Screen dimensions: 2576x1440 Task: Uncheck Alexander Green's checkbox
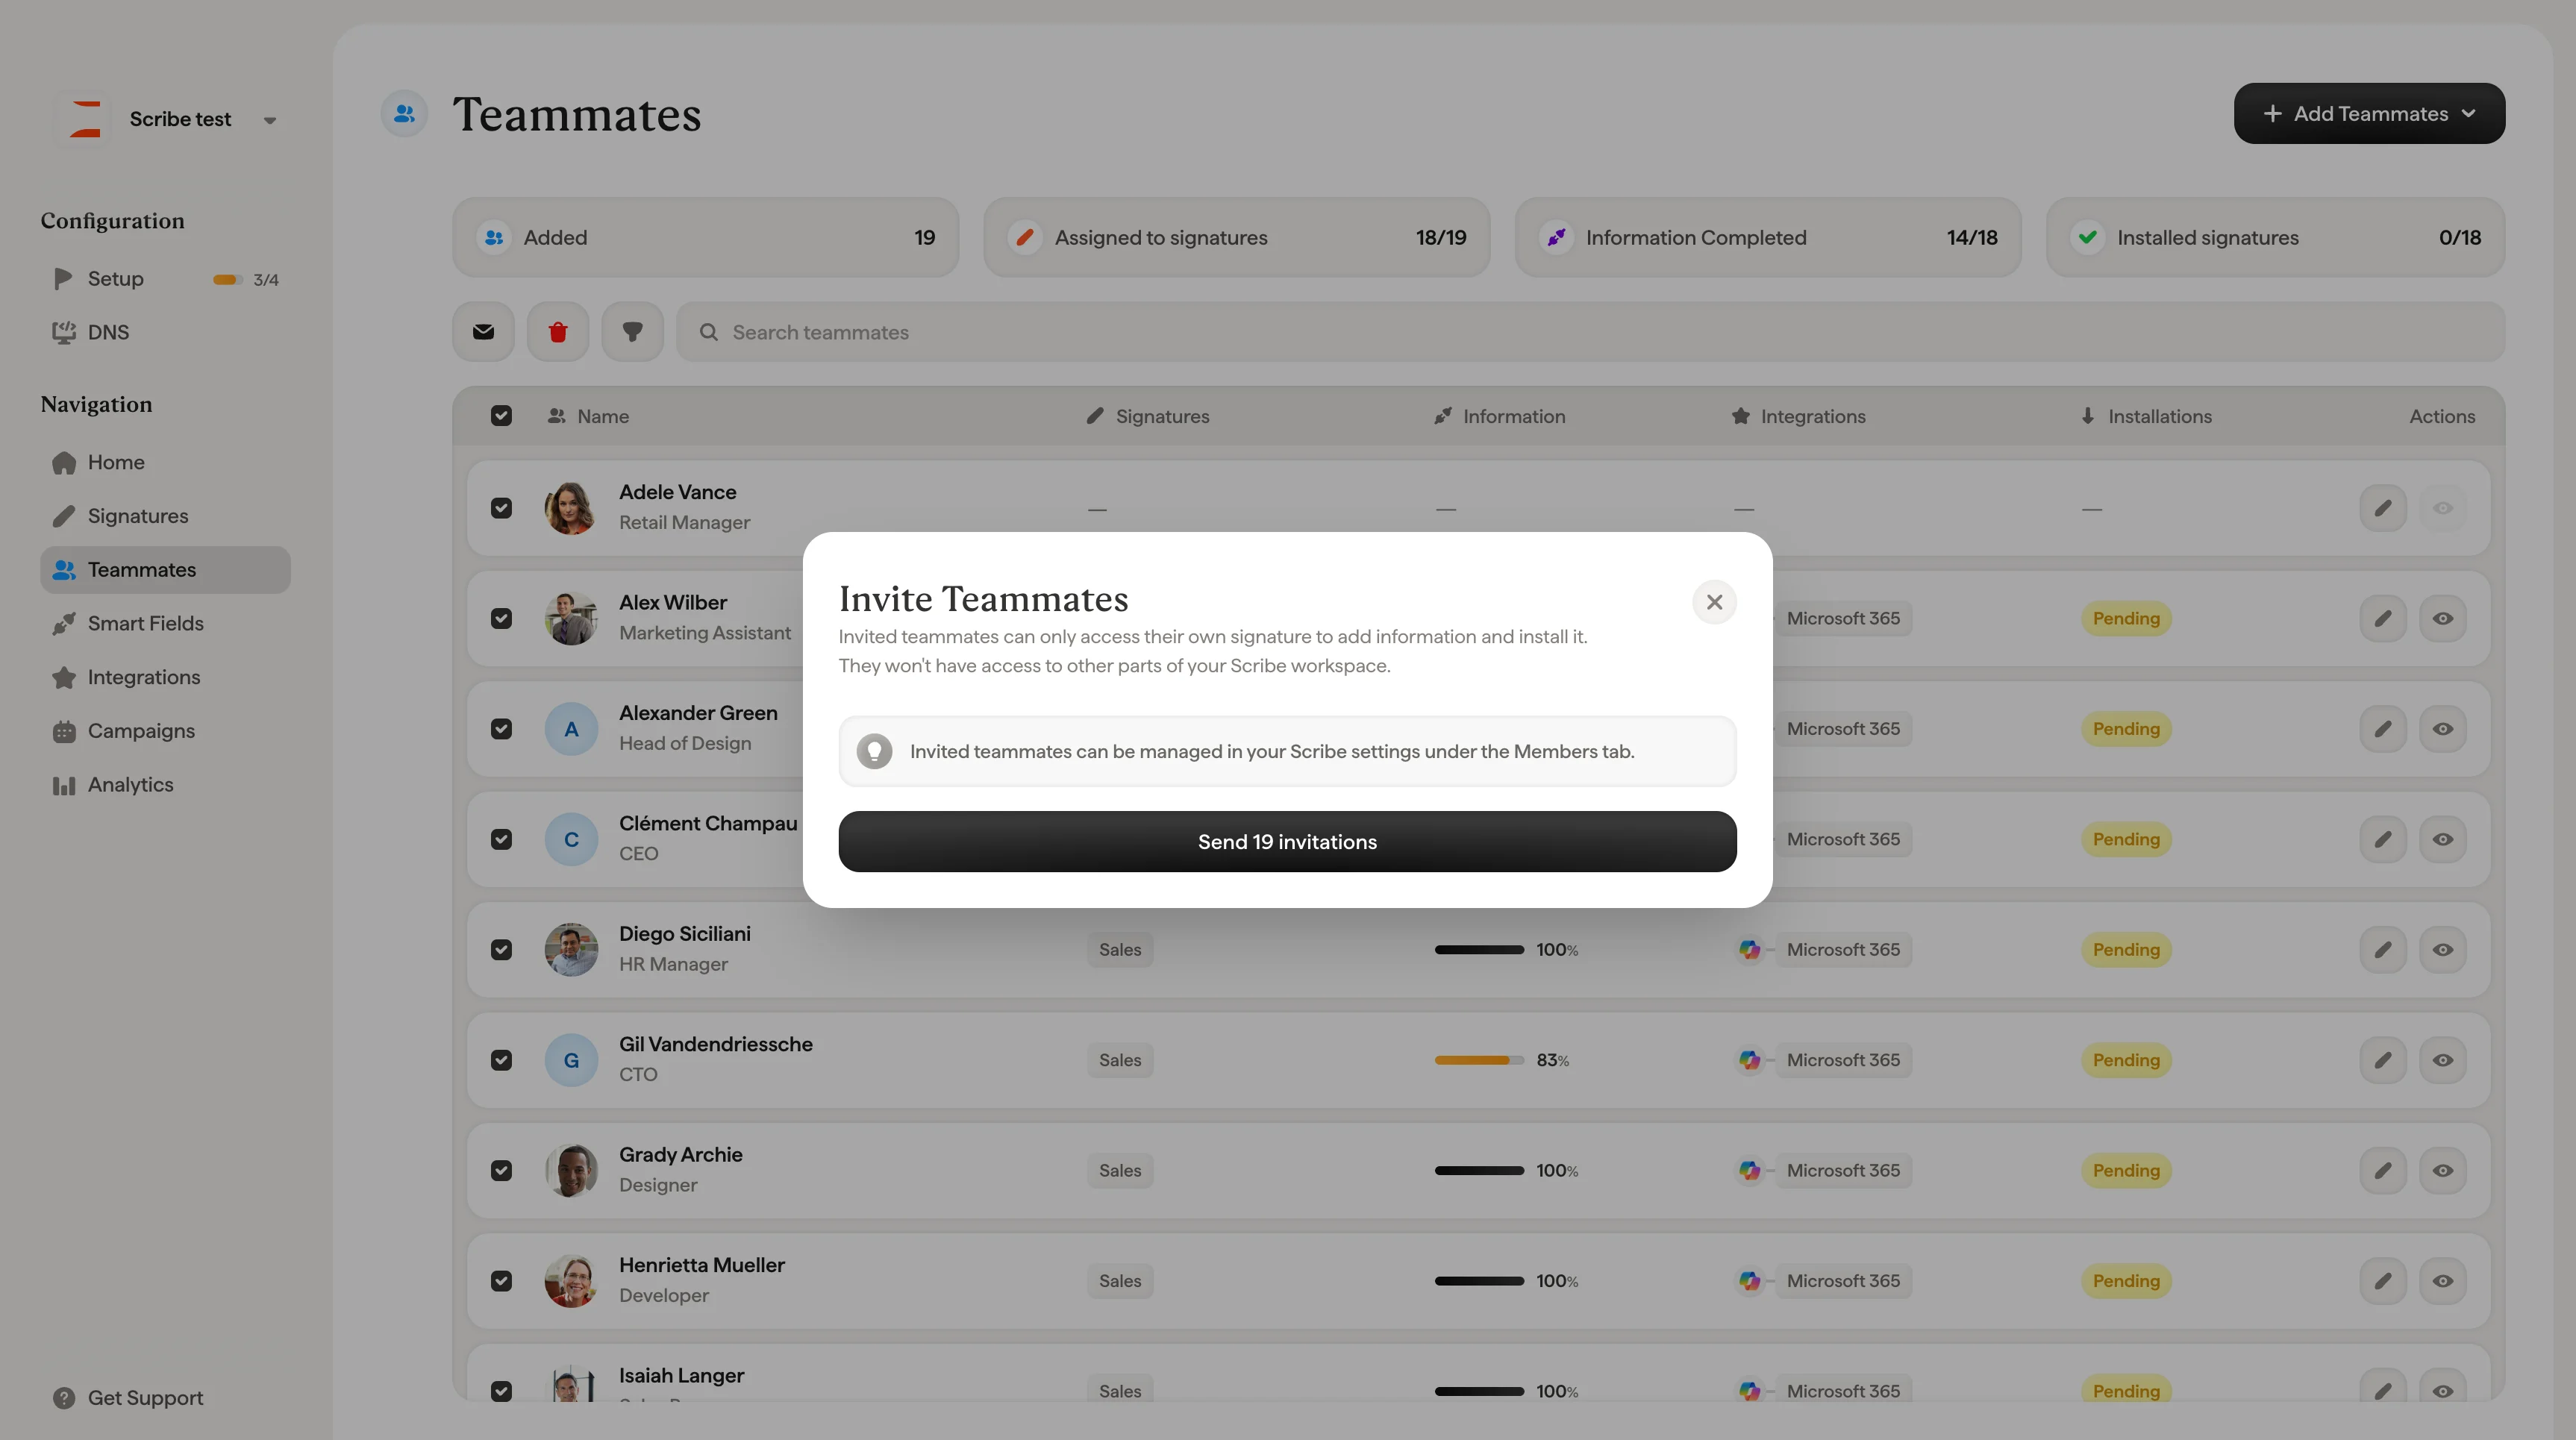[x=501, y=729]
